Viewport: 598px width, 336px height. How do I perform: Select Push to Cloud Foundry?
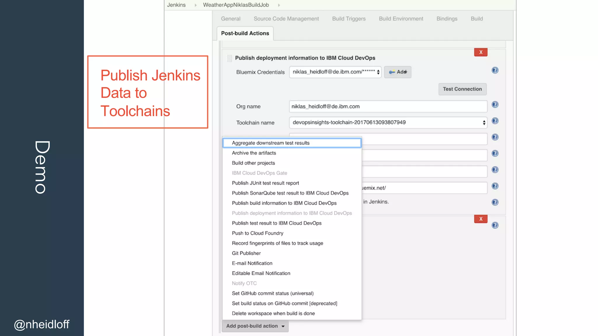(292, 233)
